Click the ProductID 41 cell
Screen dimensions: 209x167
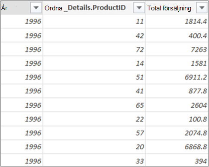tap(94, 91)
